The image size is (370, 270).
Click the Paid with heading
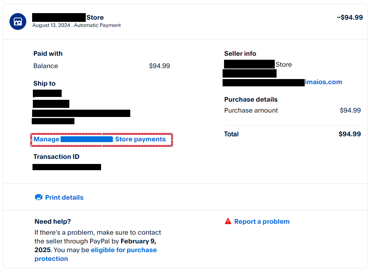(48, 54)
